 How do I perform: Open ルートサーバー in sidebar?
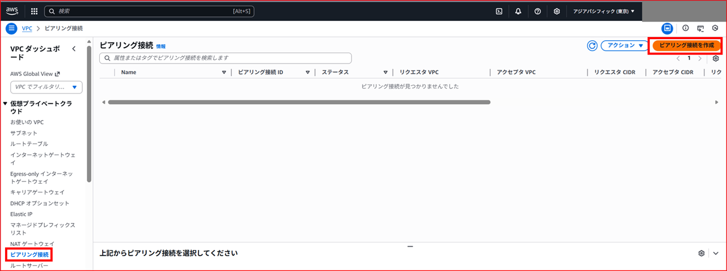tap(29, 265)
